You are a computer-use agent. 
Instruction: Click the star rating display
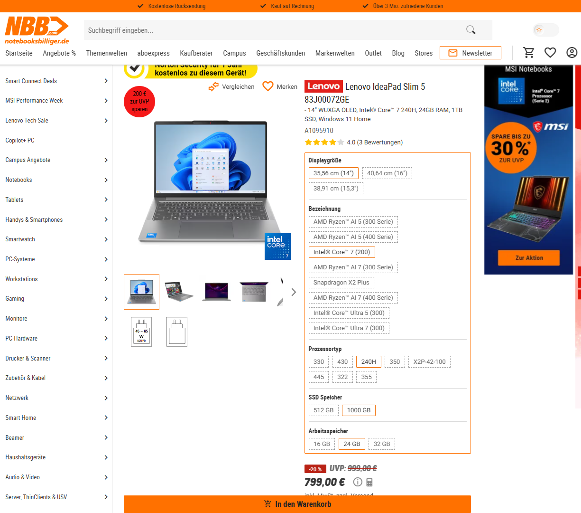click(x=324, y=142)
